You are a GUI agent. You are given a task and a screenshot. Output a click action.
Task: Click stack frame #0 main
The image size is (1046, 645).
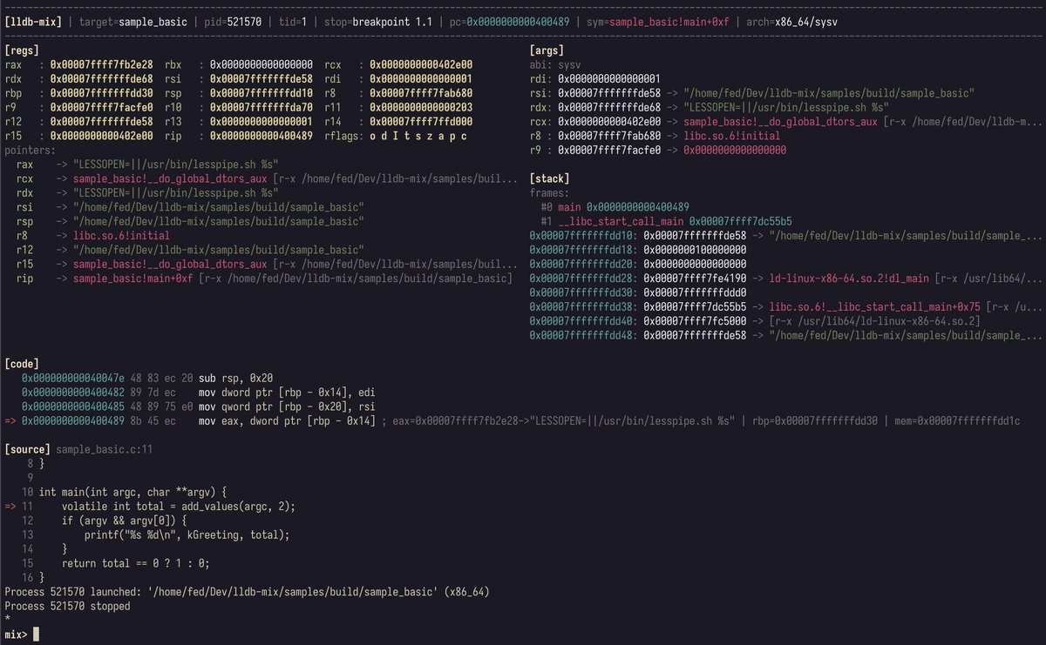click(615, 207)
